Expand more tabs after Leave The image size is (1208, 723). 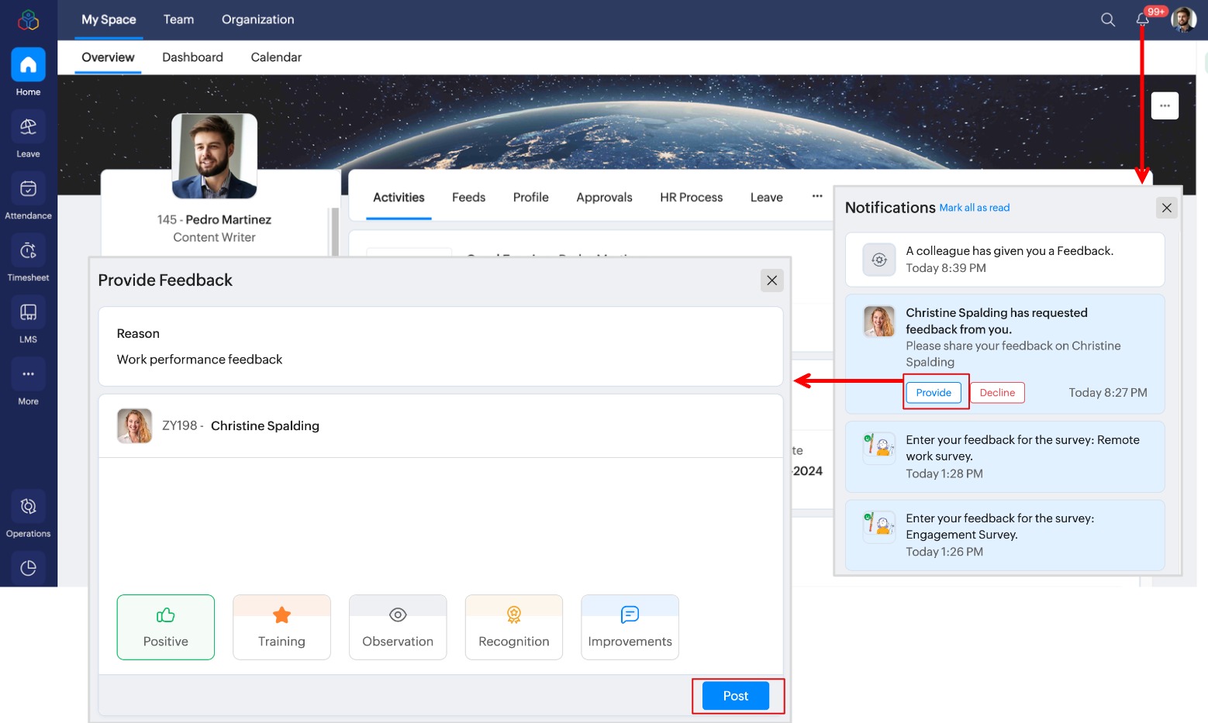point(817,197)
